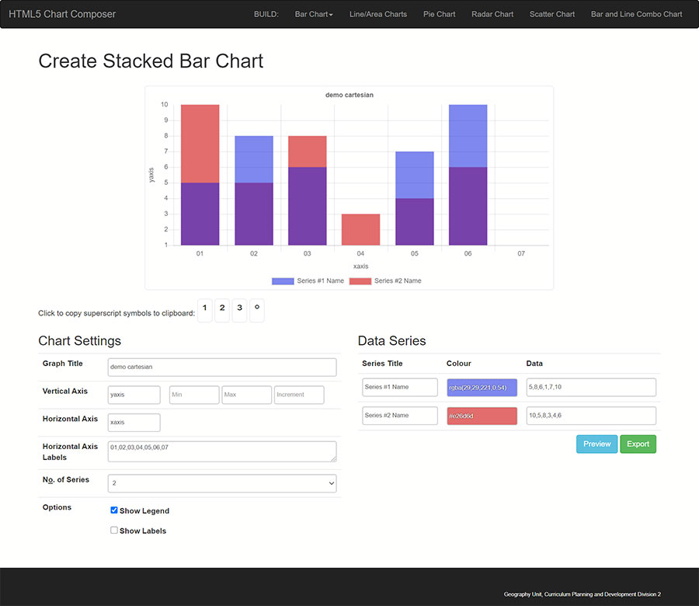Click the Graph Title input field
699x606 pixels.
tap(222, 367)
